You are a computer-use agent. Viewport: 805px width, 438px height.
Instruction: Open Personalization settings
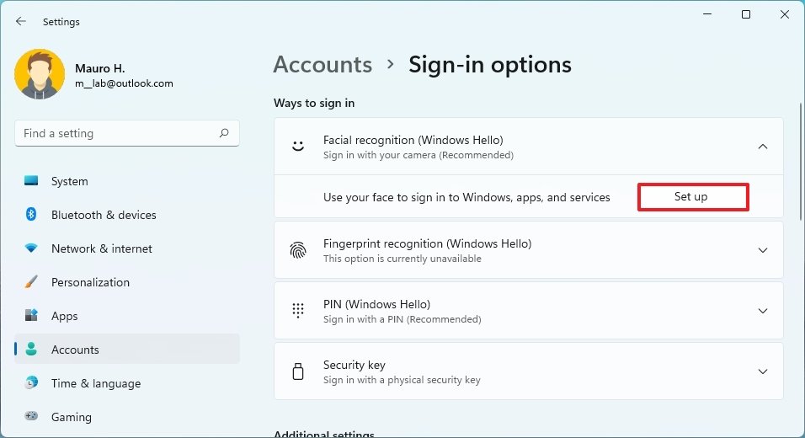pyautogui.click(x=127, y=282)
